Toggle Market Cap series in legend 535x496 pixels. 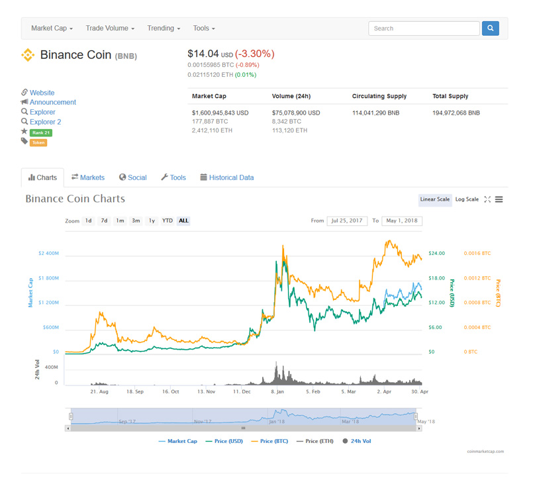click(177, 441)
